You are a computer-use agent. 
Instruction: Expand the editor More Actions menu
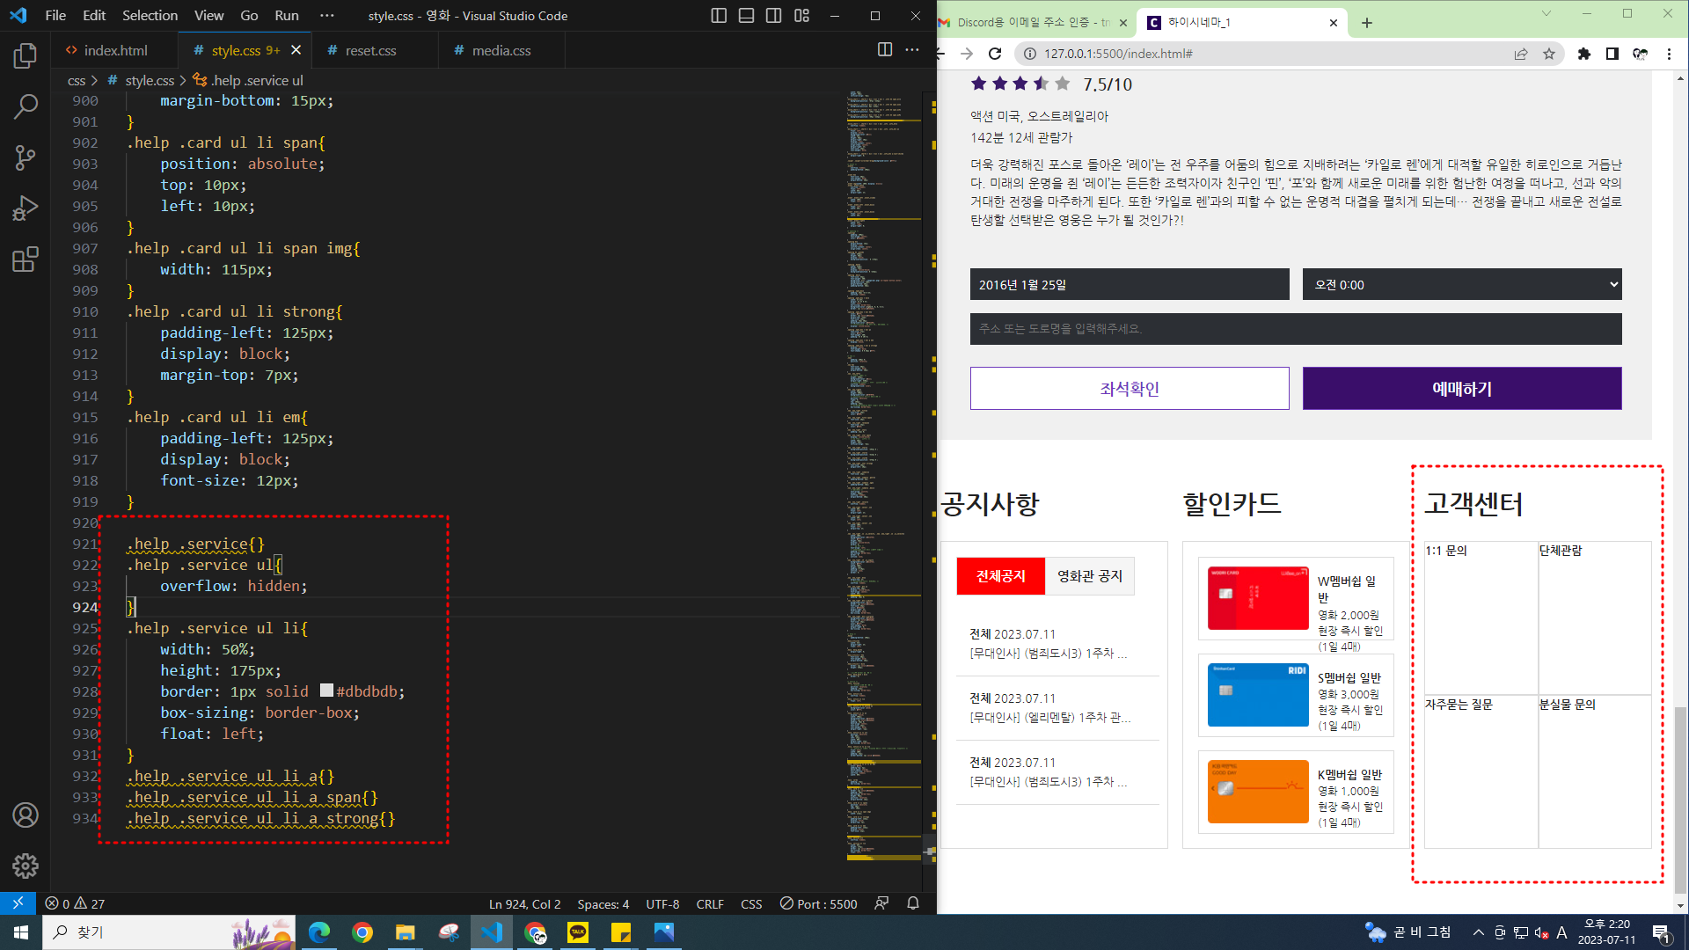(912, 50)
